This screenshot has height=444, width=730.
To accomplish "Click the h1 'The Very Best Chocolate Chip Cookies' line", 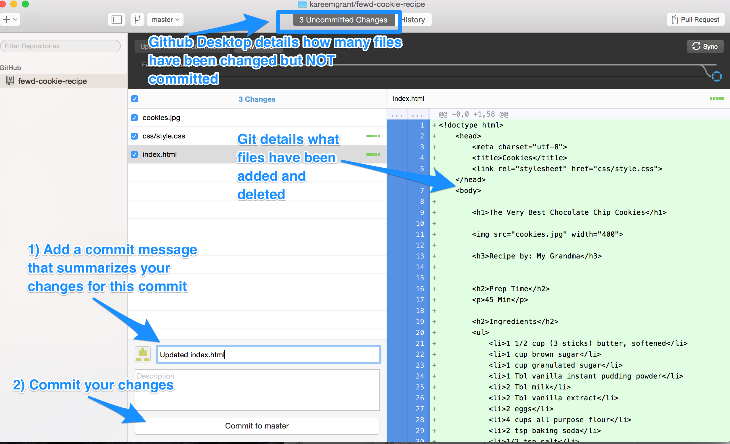I will (569, 213).
